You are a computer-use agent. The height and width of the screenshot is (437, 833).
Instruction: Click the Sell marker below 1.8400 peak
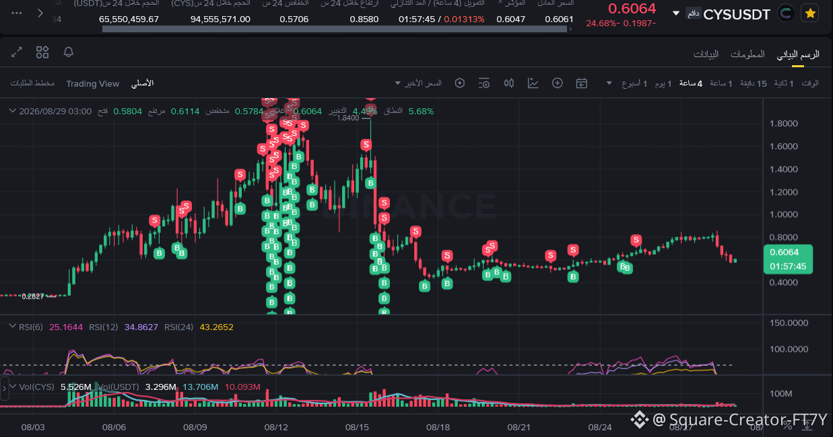tap(366, 145)
